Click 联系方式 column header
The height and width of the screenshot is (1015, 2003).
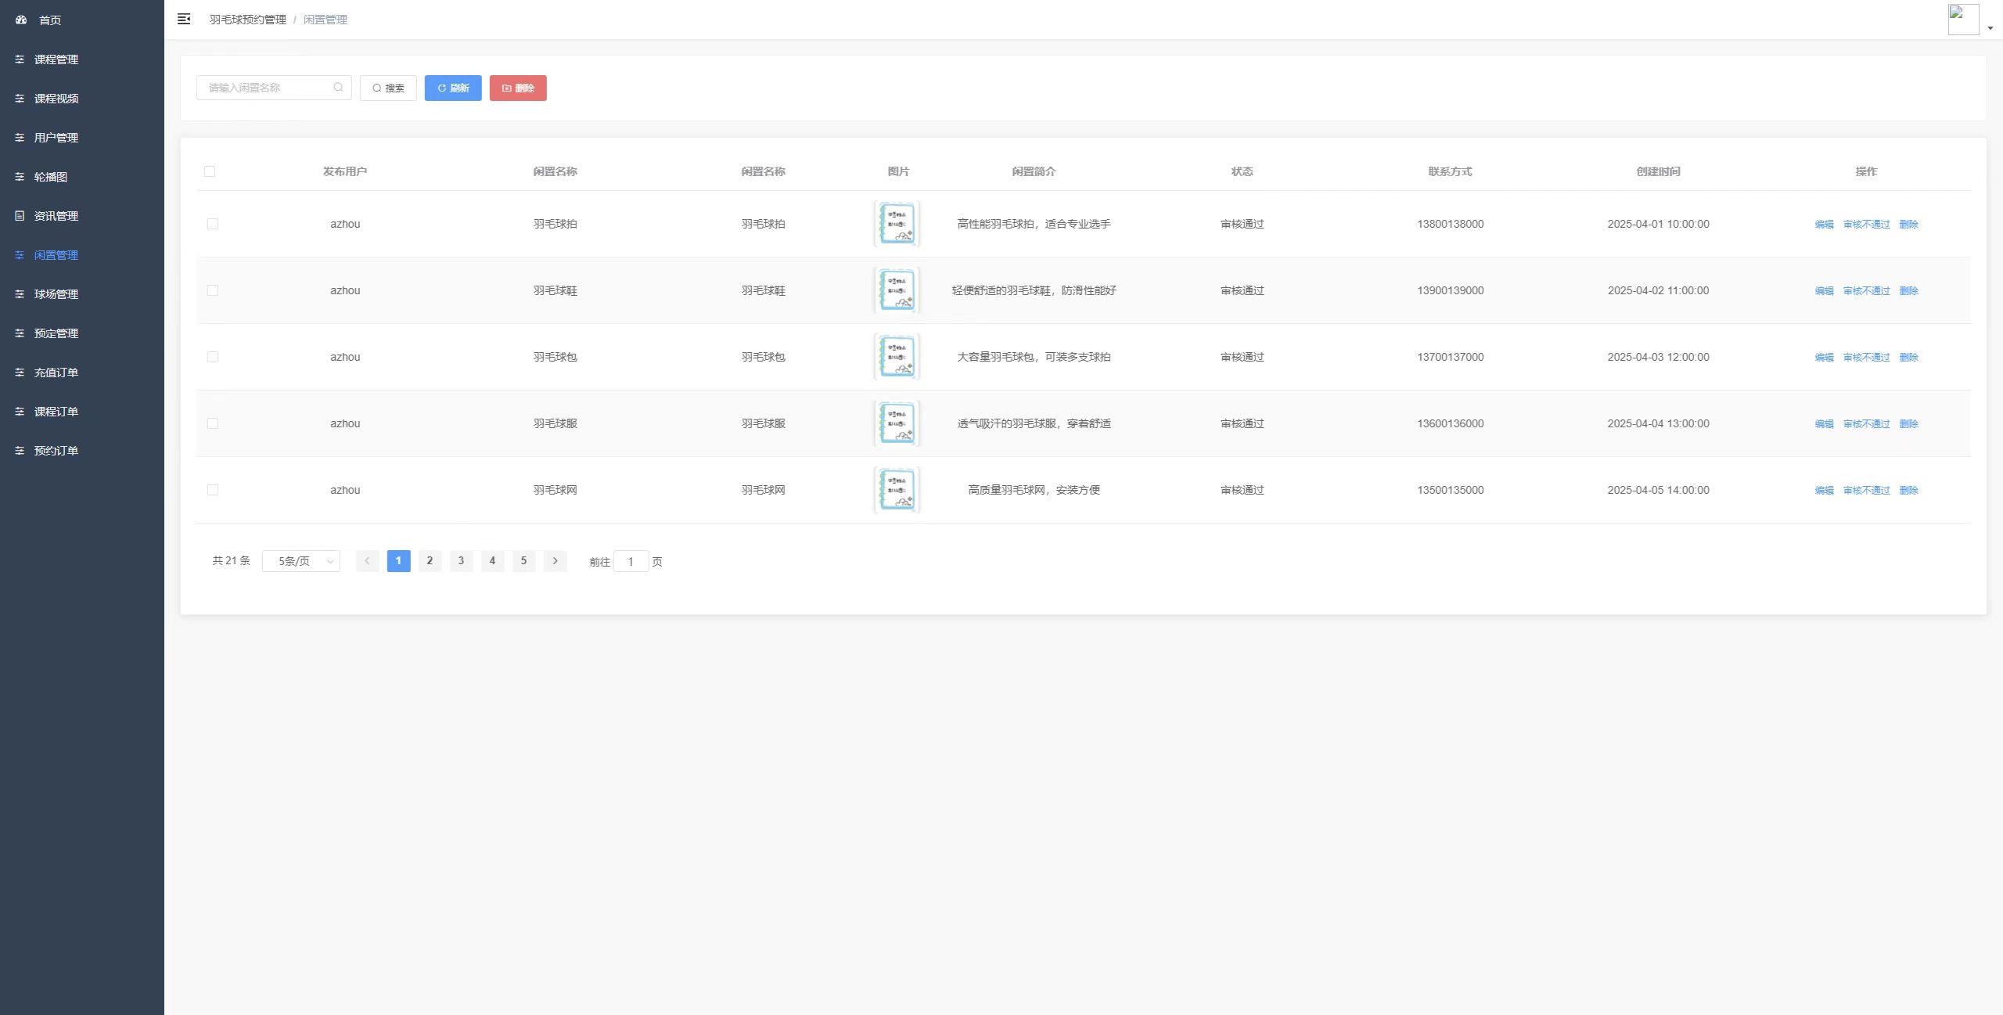tap(1450, 171)
